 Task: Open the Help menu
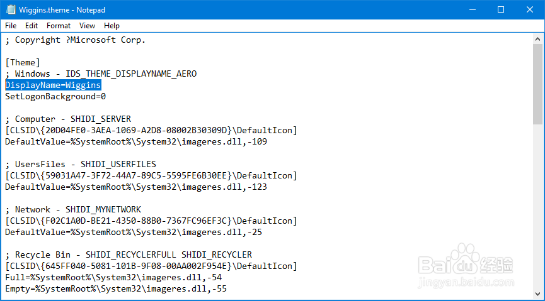[112, 26]
